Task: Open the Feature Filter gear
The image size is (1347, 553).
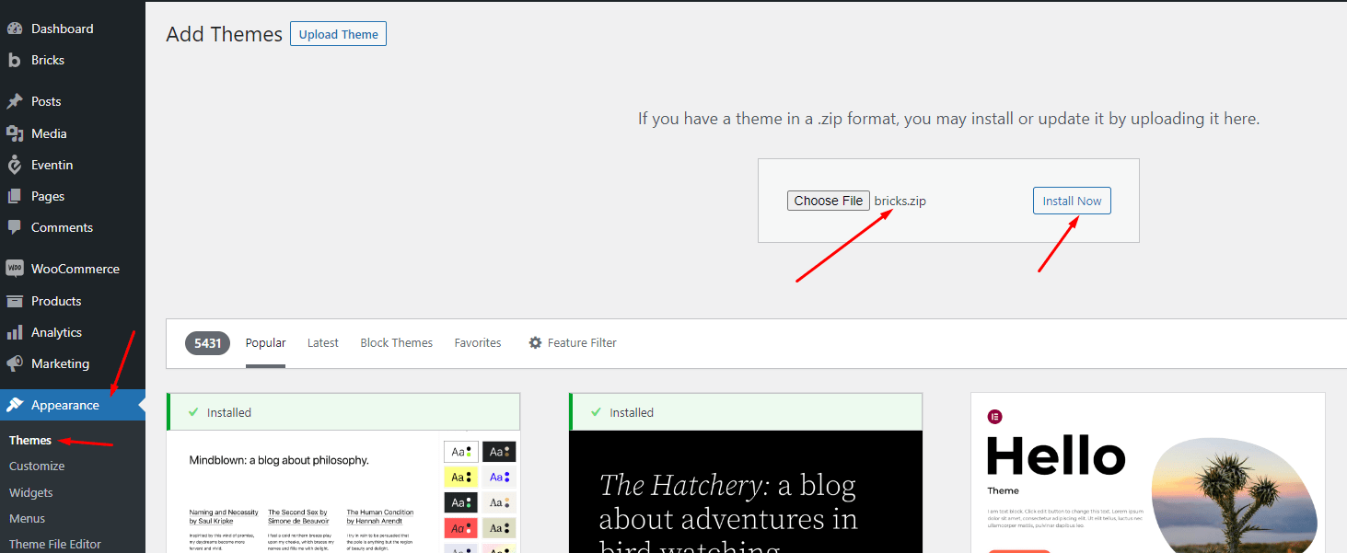Action: point(536,342)
